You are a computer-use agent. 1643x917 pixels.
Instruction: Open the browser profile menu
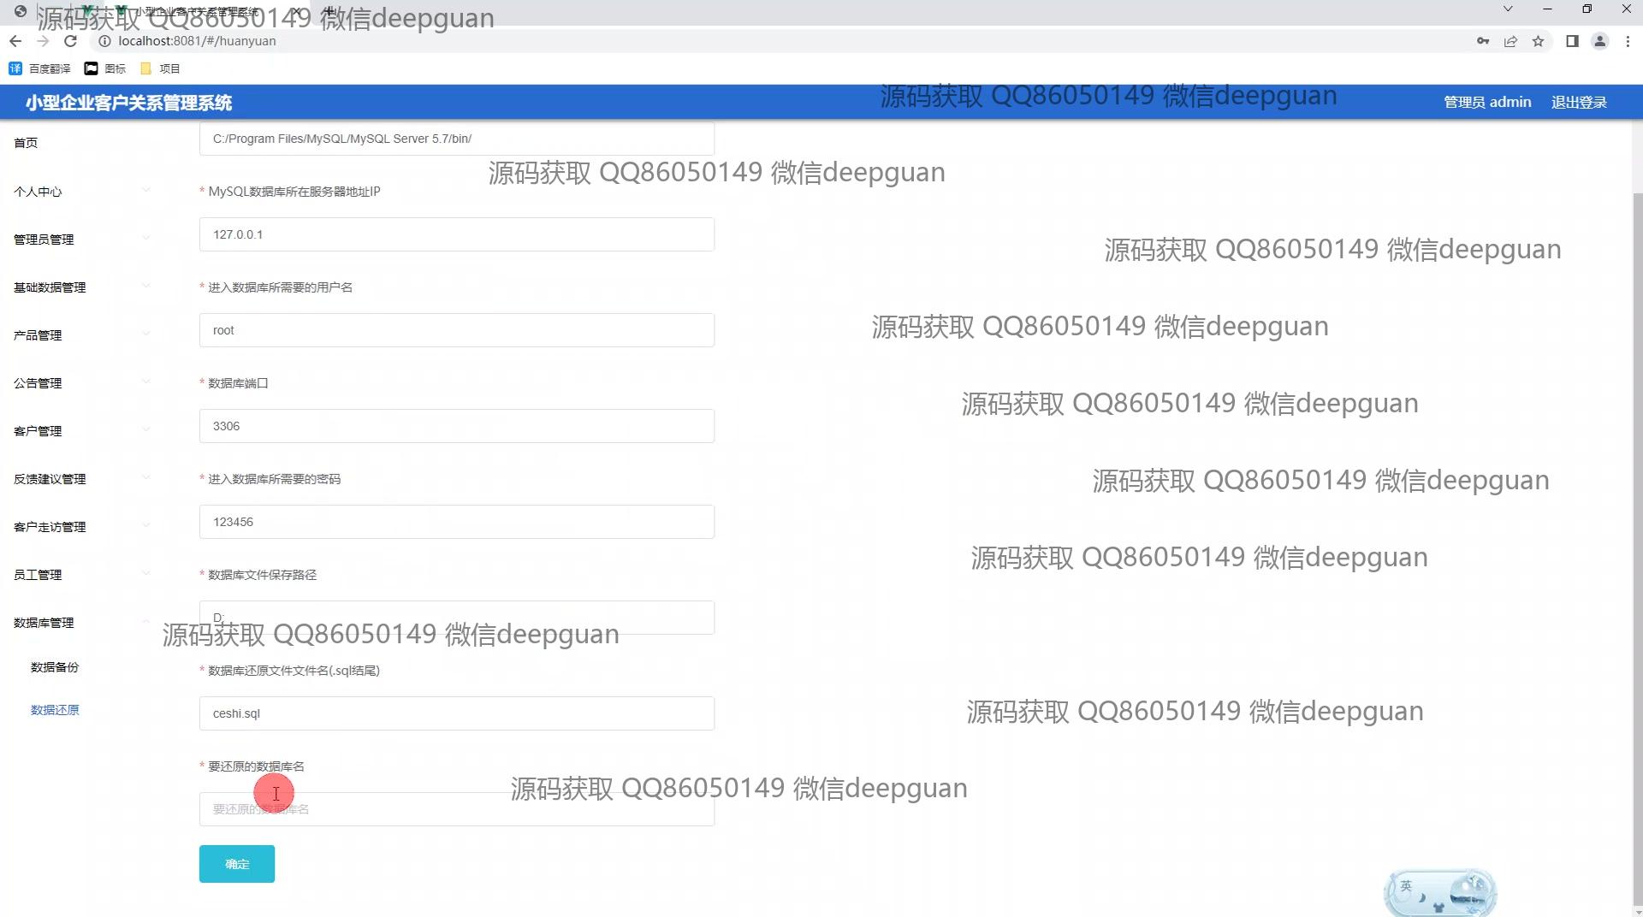[x=1599, y=41]
